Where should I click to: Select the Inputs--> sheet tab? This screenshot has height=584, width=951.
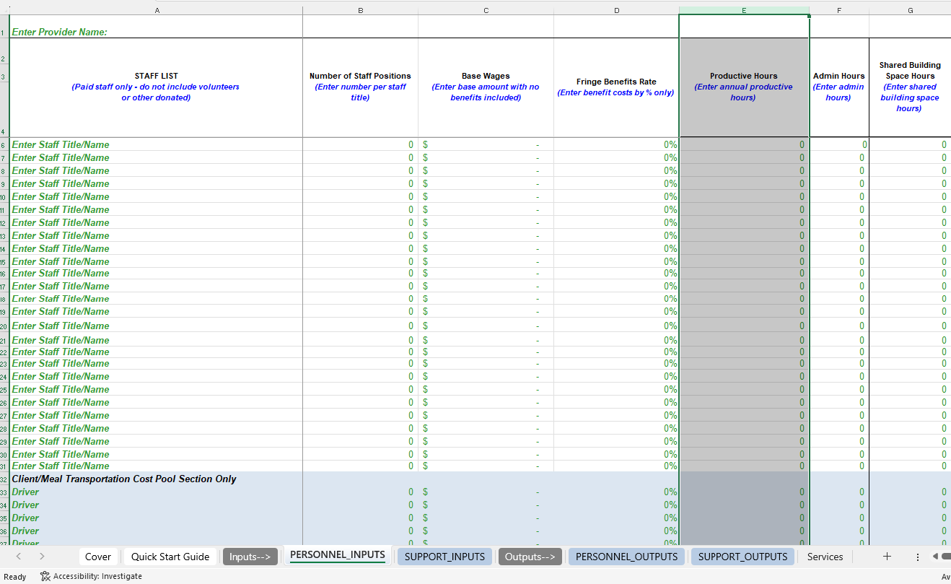pos(250,557)
